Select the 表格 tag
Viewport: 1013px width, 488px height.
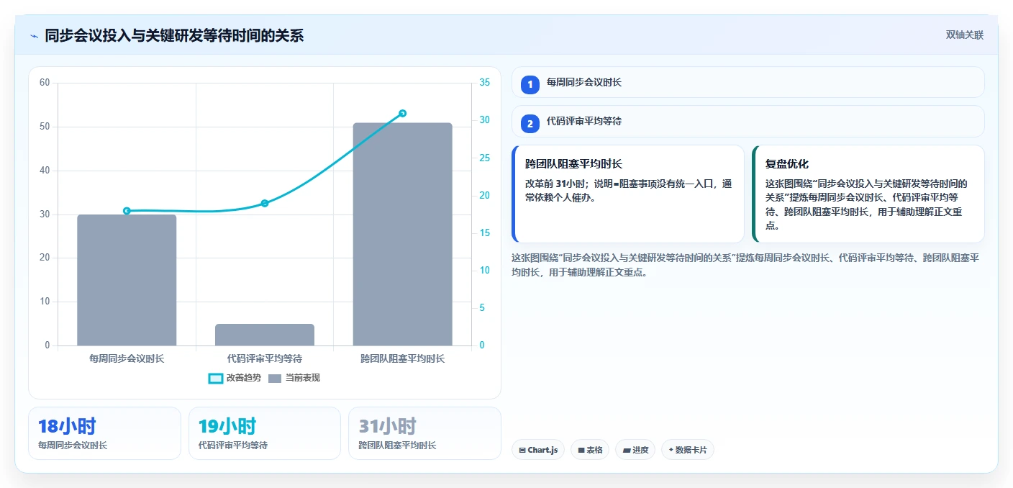[x=590, y=450]
